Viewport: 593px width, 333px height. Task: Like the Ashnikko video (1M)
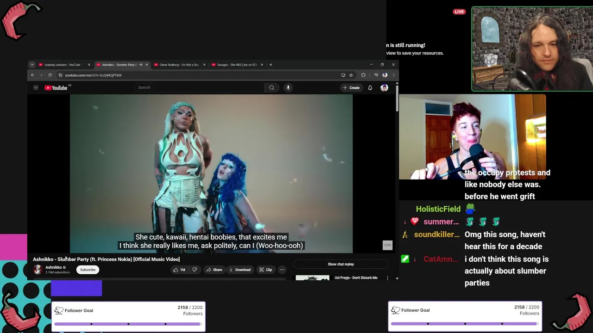click(179, 270)
